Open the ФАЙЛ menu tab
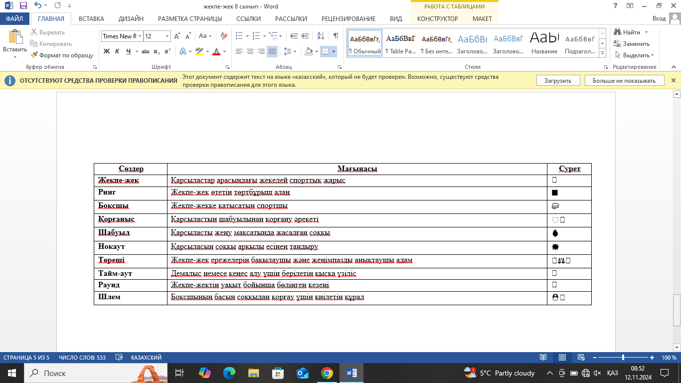The width and height of the screenshot is (681, 383). [15, 19]
